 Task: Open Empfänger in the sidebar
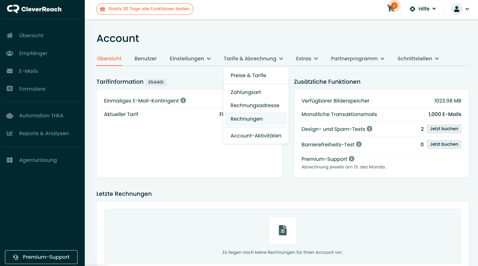click(33, 53)
